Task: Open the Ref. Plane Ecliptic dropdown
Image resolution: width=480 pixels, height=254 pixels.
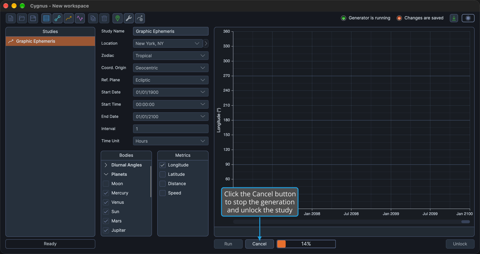Action: [x=171, y=80]
